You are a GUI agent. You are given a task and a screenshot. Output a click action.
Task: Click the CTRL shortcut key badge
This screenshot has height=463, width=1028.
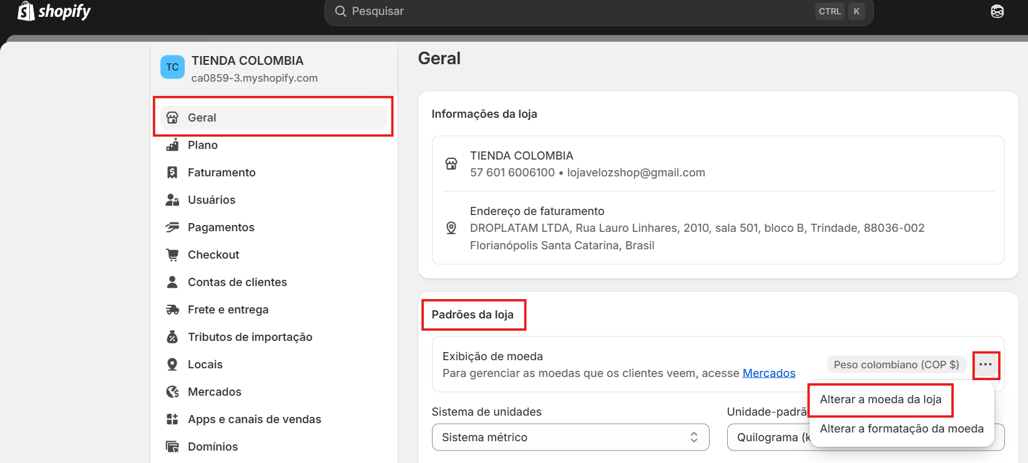(830, 11)
